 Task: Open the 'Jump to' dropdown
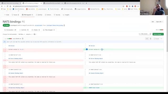click(29, 34)
